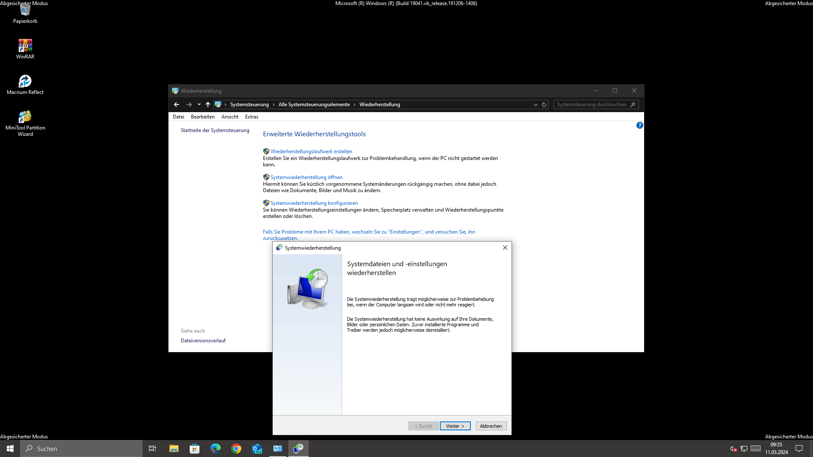
Task: Open the Macrium Reflect desktop icon
Action: tap(25, 81)
